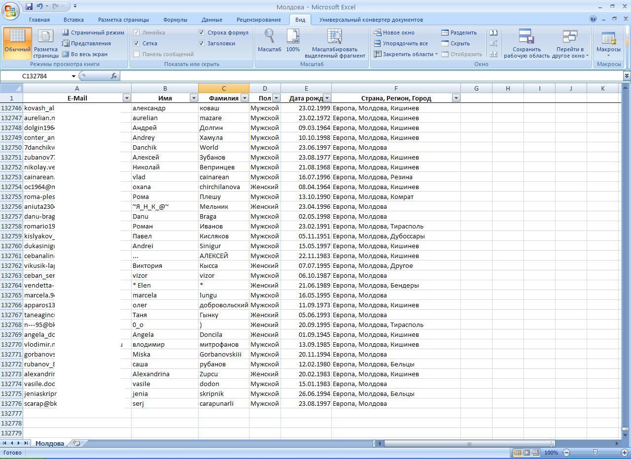
Task: Click the insert new sheet tab icon
Action: click(76, 443)
